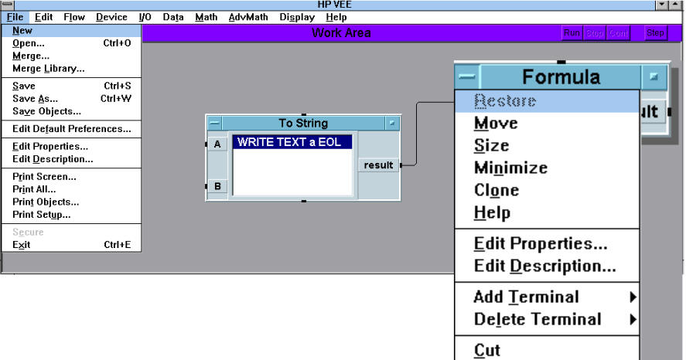This screenshot has width=686, height=360.
Task: Open the Device menu
Action: click(111, 17)
